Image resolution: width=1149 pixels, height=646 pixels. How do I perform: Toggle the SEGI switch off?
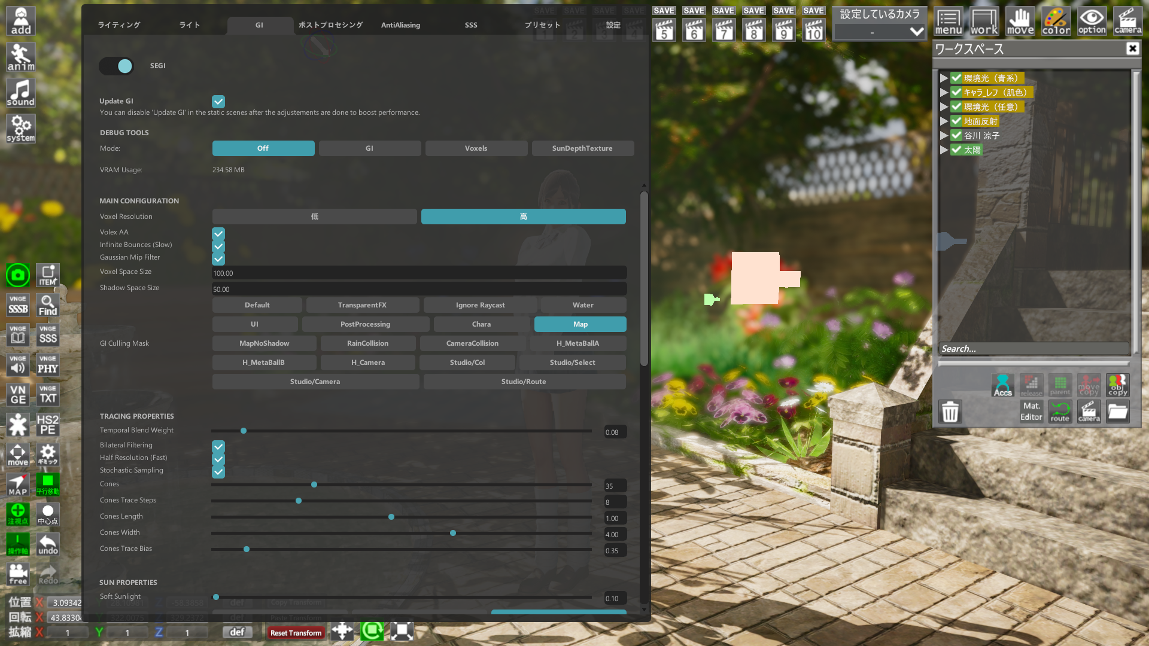point(117,66)
